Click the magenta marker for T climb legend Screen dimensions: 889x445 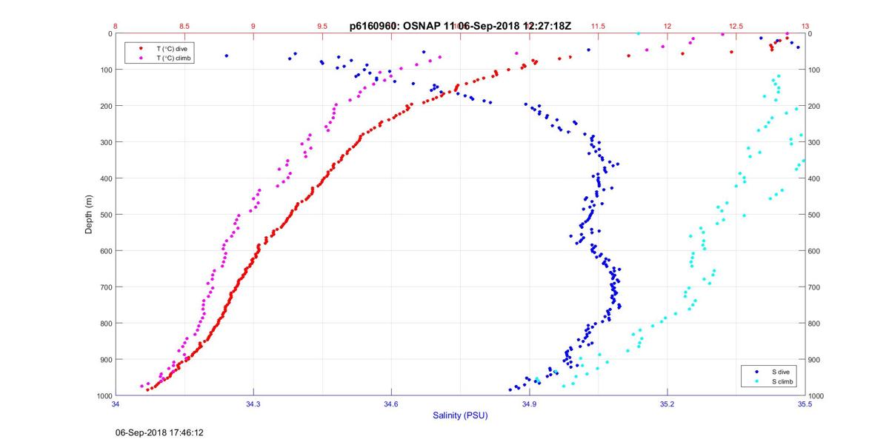[x=141, y=57]
